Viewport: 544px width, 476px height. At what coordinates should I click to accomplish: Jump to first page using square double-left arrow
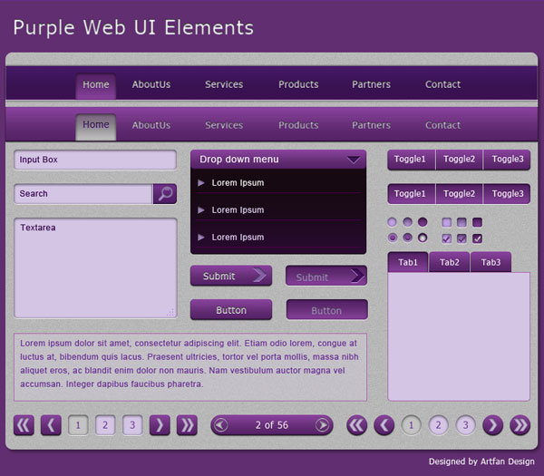coord(24,425)
